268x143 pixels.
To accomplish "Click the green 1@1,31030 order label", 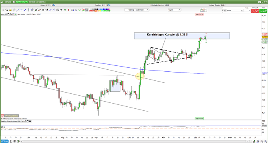I will tap(199, 118).
